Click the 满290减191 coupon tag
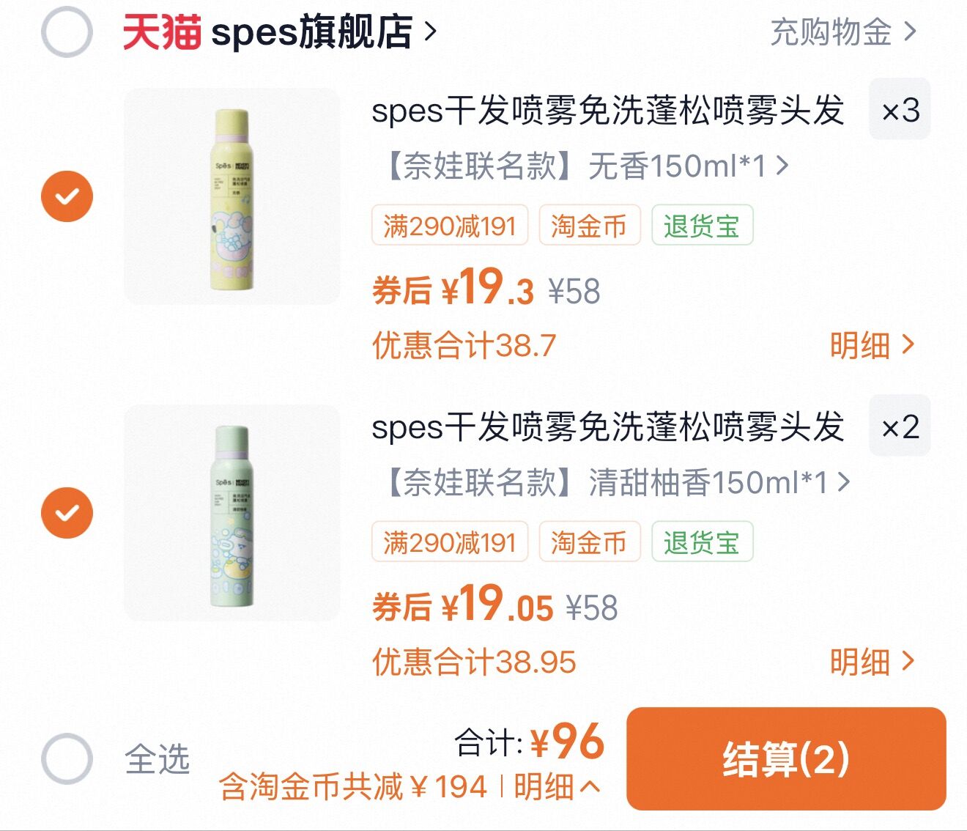This screenshot has height=831, width=967. click(x=451, y=226)
